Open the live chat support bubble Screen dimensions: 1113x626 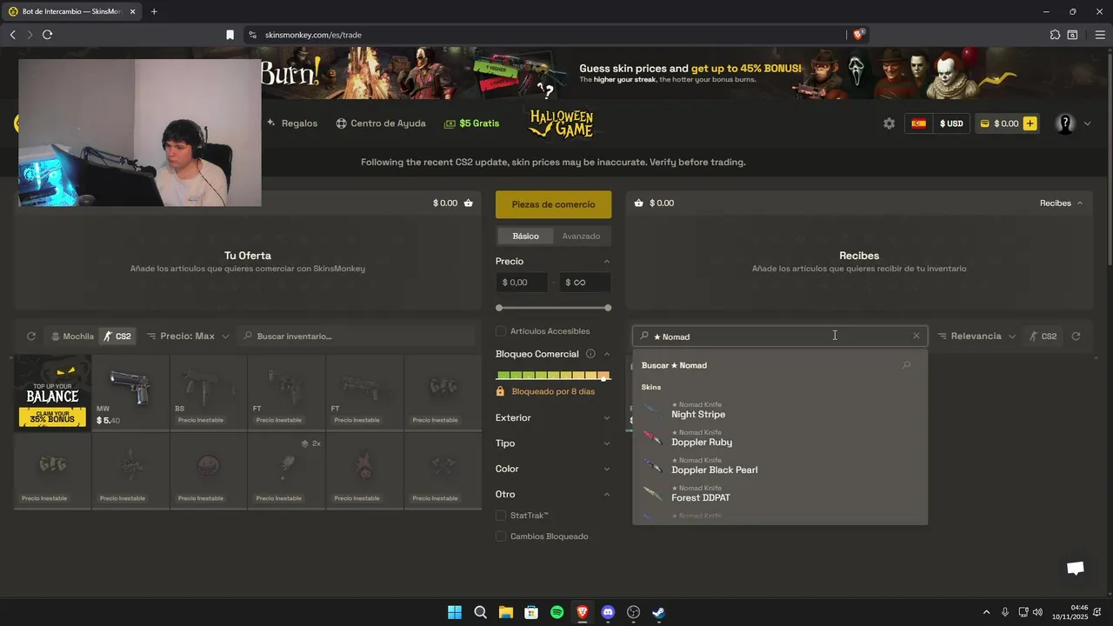point(1076,568)
